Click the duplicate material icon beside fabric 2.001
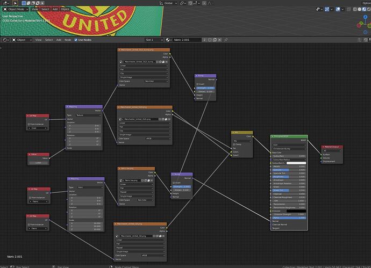371x268 pixels. [x=215, y=40]
